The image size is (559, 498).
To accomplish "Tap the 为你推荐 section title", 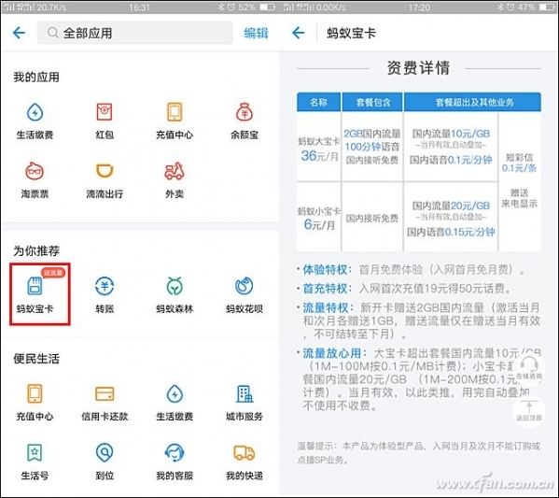I will coord(36,251).
